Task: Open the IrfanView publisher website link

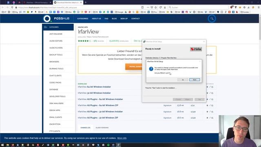Action: 97,37
